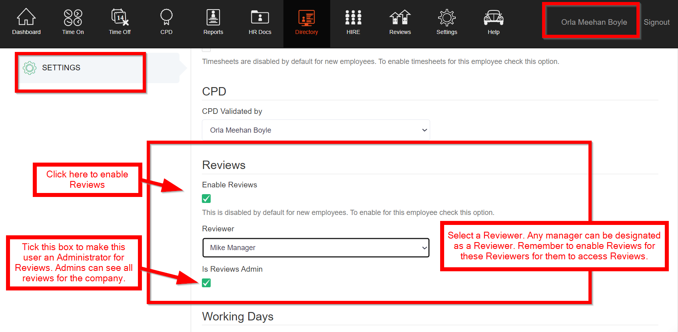
Task: Open the HIRE people grid icon
Action: pos(353,18)
